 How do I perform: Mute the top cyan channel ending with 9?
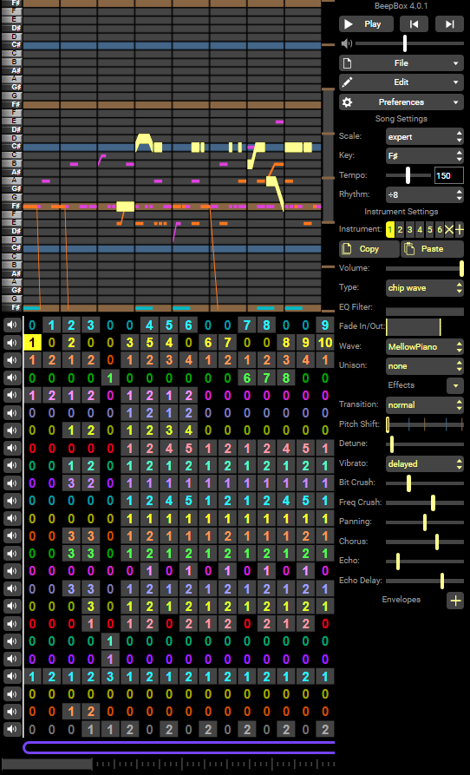click(12, 325)
